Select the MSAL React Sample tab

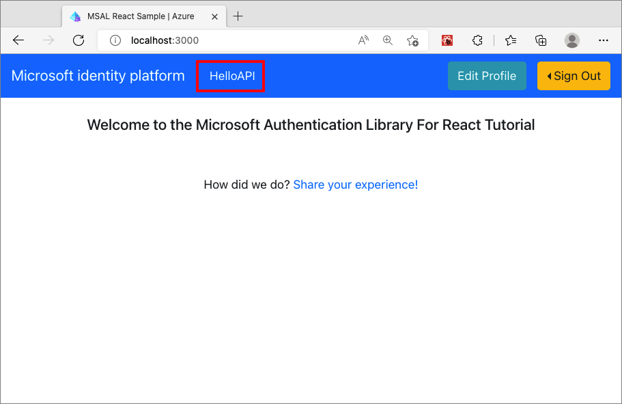coord(144,16)
